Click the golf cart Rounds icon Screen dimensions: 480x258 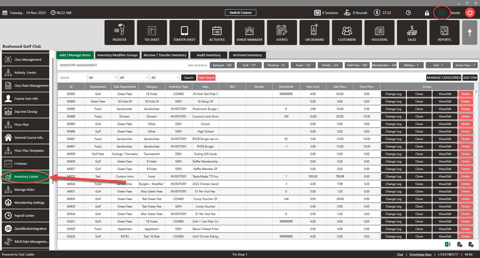[347, 12]
